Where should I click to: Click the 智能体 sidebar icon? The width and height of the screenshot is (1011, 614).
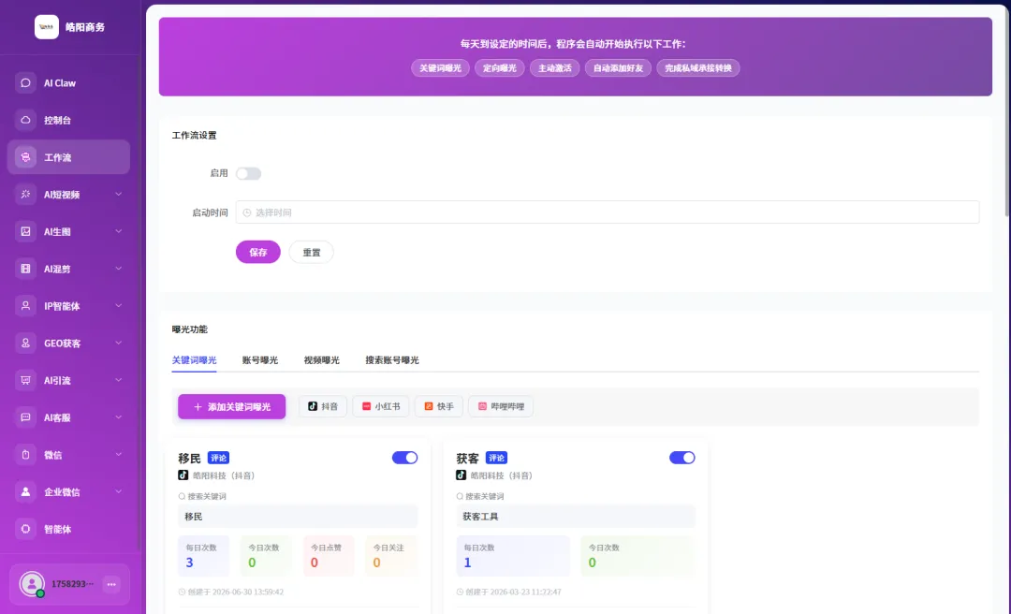(26, 529)
